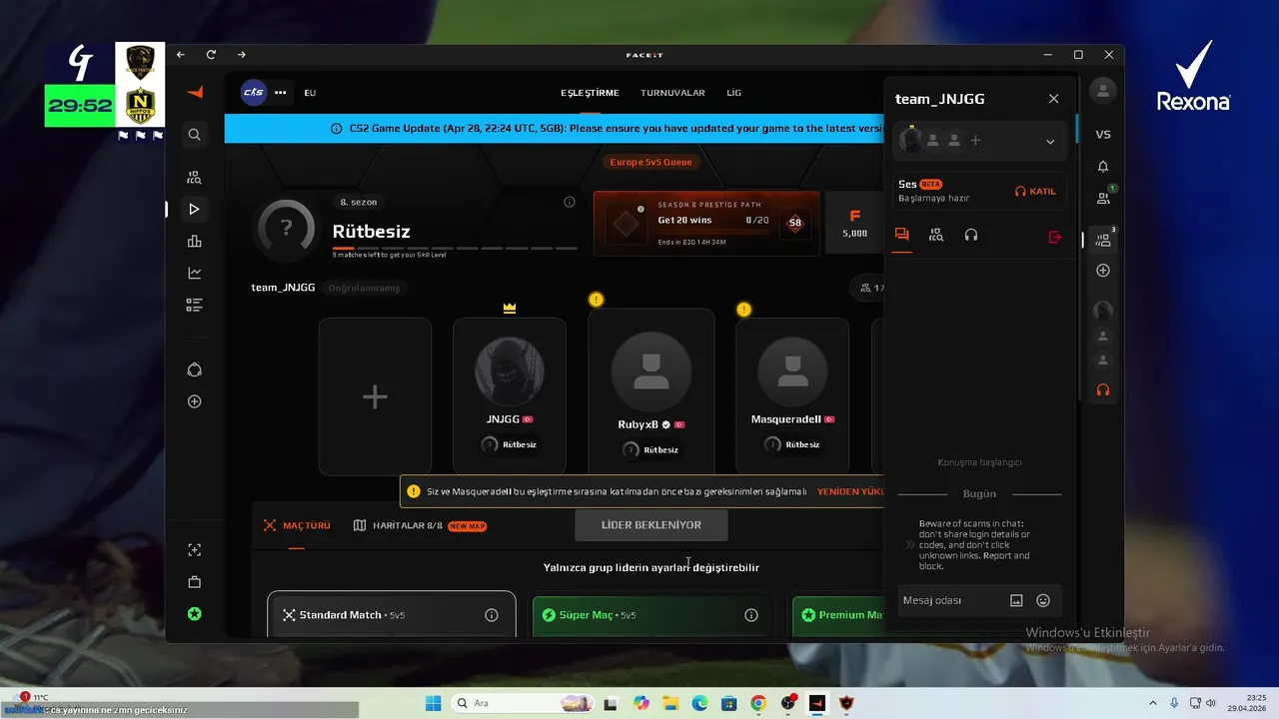Click the FACEIT orange logo in sidebar
This screenshot has width=1279, height=719.
click(x=195, y=92)
